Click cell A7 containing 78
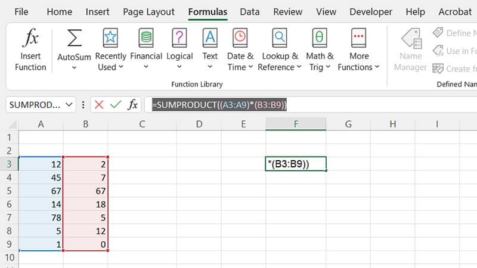The height and width of the screenshot is (268, 477). pyautogui.click(x=41, y=217)
